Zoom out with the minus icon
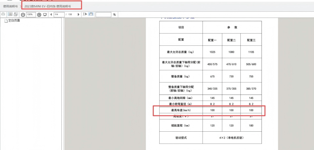Screen dimensions: 314x150 [23, 15]
